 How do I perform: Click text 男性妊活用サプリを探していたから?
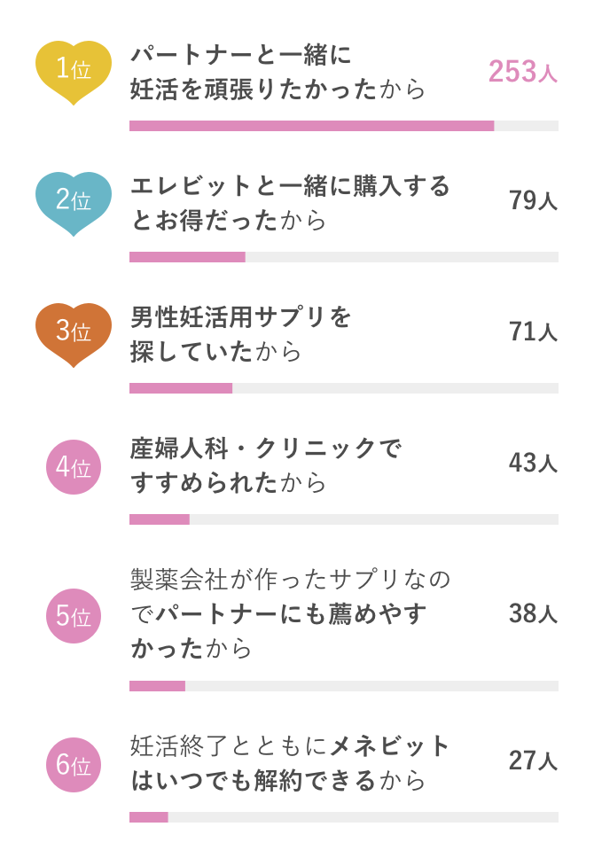tap(241, 335)
